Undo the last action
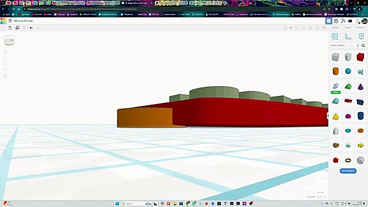 coord(31,28)
